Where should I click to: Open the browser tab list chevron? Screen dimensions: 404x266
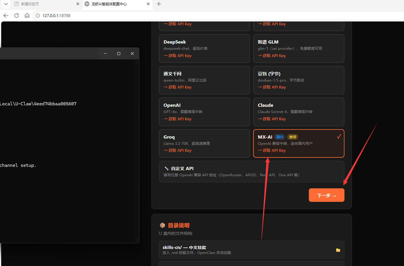tap(6, 4)
